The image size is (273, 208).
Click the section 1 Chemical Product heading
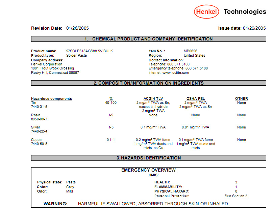[149, 39]
